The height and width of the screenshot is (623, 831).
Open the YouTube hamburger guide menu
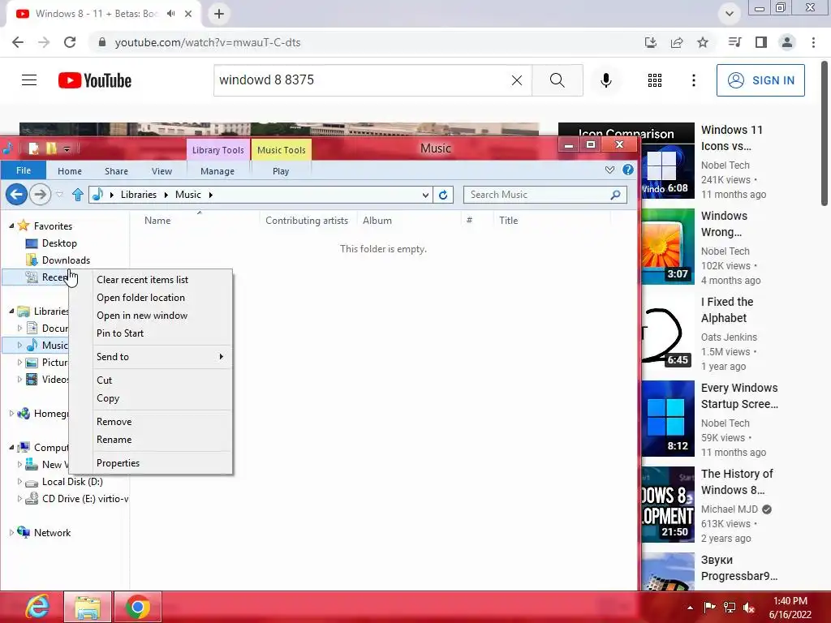click(x=29, y=80)
